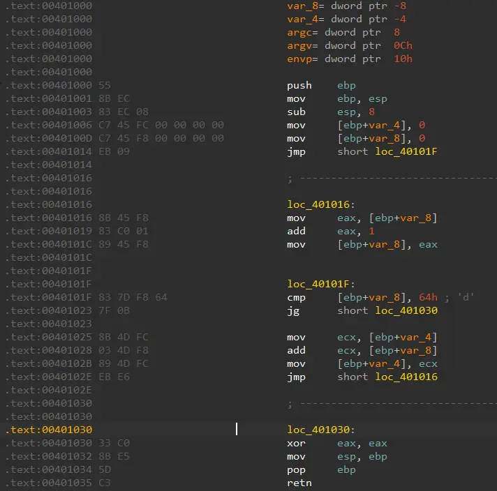Click address .text:00401035 C3

coord(58,483)
